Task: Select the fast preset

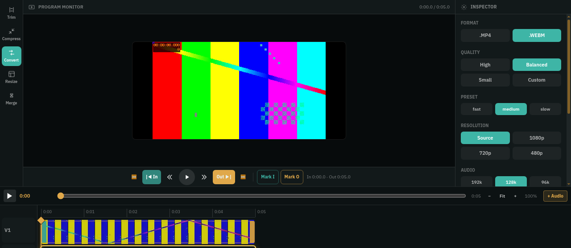Action: point(476,109)
